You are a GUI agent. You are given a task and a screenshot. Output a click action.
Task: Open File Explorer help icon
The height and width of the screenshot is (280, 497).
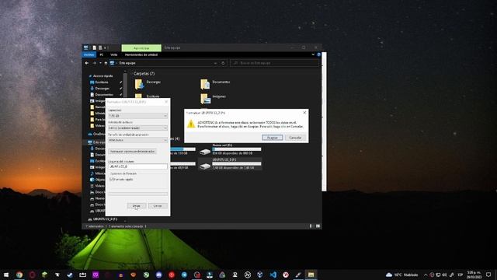[318, 54]
